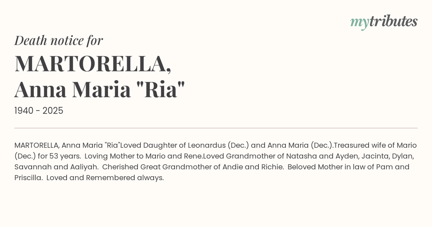The width and height of the screenshot is (432, 227).
Task: Click the name "Natasha" in the notice
Action: 301,156
